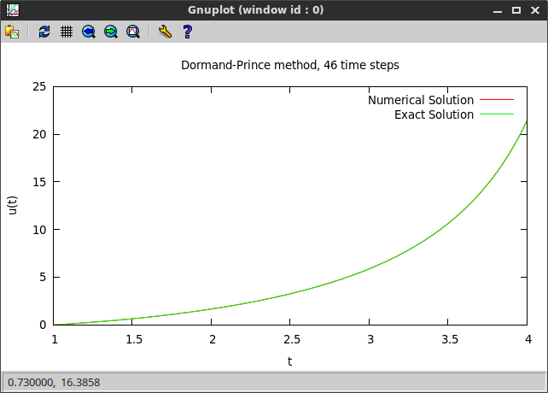Open the terminal configuration wrench
The image size is (548, 393).
[x=165, y=32]
